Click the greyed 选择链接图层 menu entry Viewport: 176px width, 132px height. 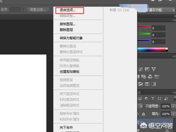70,86
